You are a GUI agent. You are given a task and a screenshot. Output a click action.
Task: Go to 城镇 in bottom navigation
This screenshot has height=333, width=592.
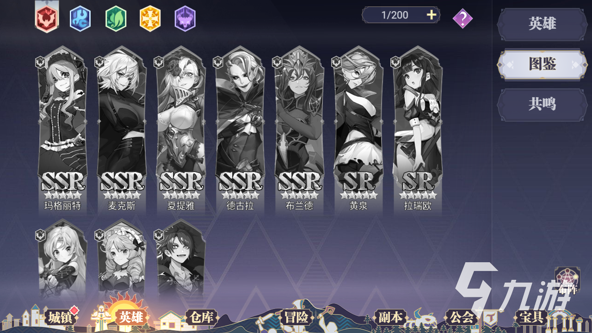(59, 317)
